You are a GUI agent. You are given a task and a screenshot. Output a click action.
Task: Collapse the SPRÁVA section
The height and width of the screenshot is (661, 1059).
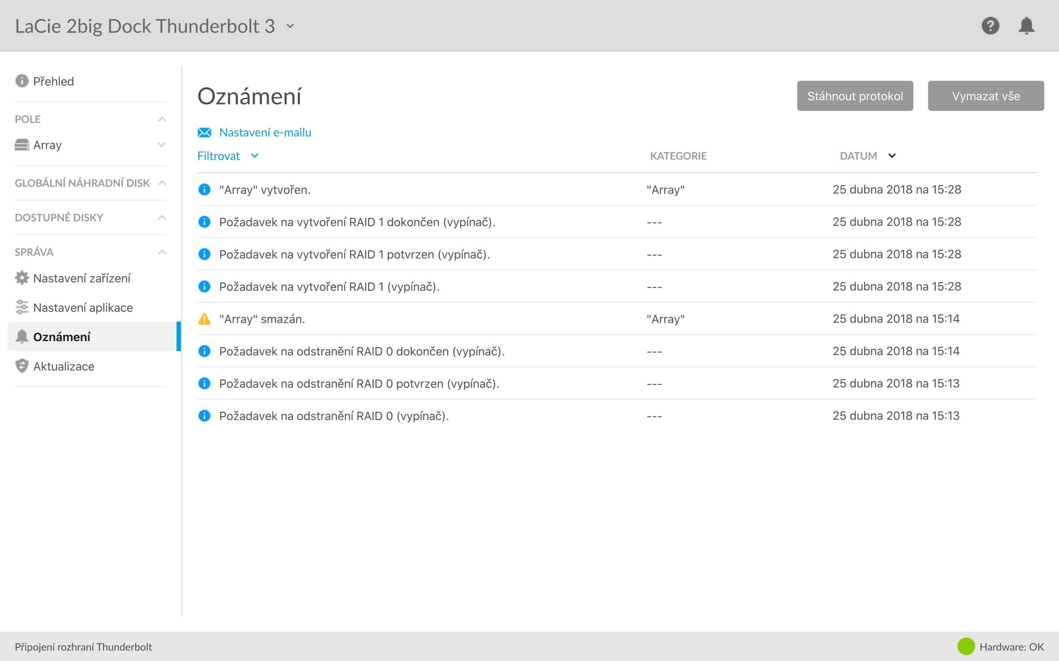point(161,252)
